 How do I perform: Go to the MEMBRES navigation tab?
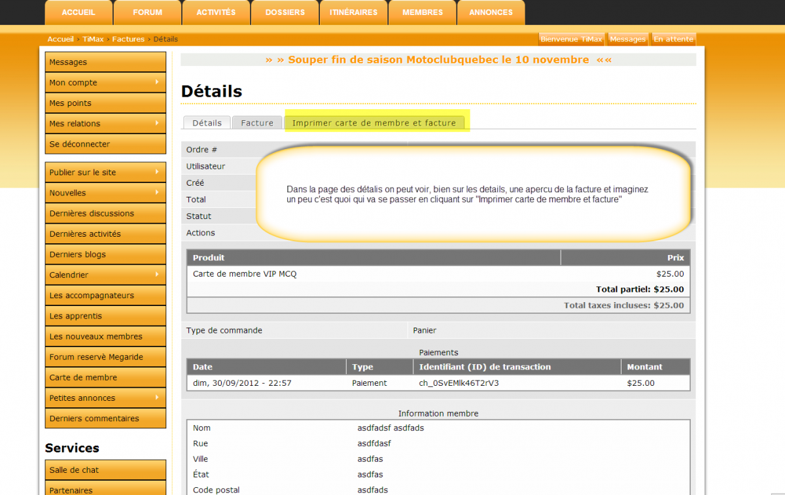[423, 12]
